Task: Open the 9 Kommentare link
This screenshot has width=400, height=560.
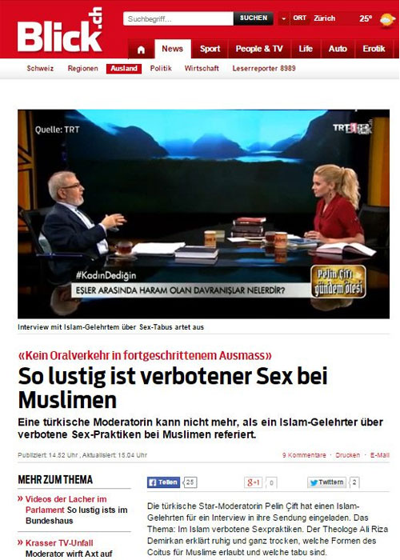Action: pyautogui.click(x=304, y=455)
